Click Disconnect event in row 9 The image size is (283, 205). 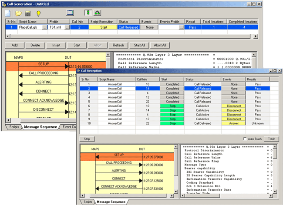click(x=233, y=119)
